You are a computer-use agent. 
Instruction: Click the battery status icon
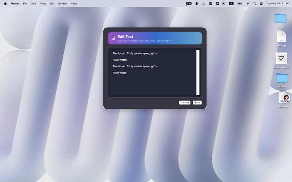pyautogui.click(x=240, y=4)
